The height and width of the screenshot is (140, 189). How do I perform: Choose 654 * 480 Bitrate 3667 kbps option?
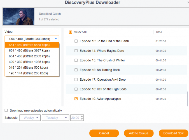click(x=32, y=50)
